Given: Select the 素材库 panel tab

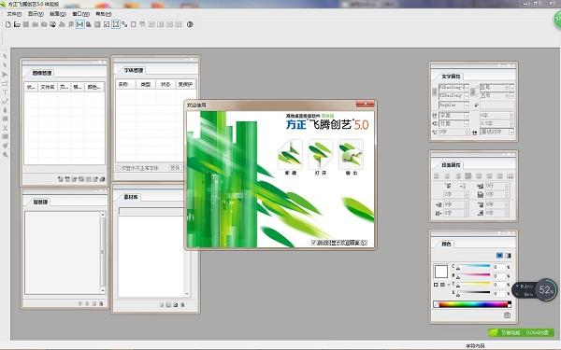Looking at the screenshot, I should (131, 197).
